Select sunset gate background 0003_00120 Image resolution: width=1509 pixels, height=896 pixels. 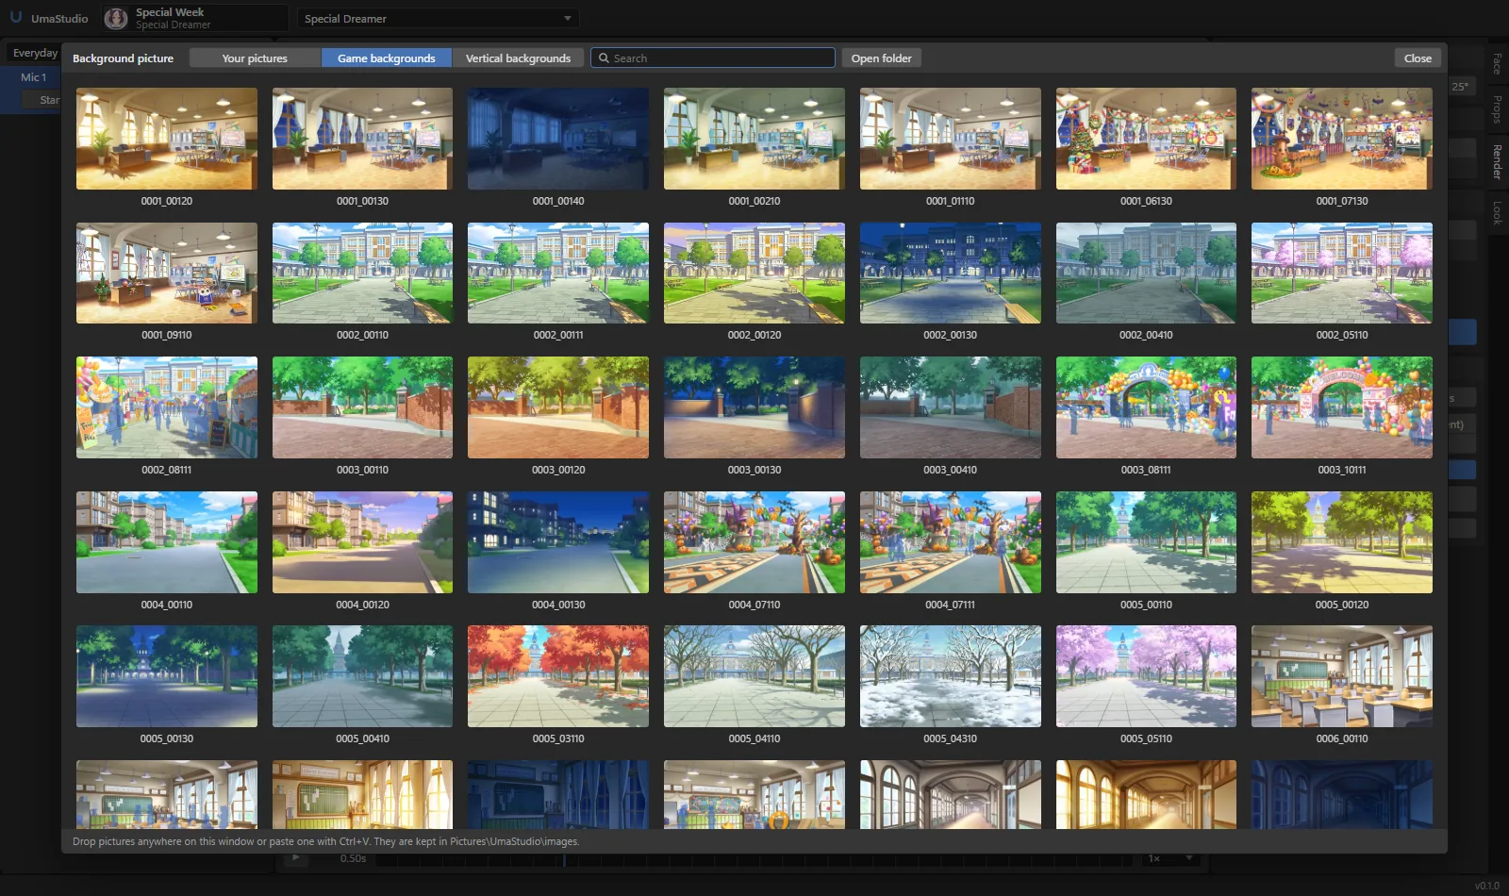pos(558,407)
